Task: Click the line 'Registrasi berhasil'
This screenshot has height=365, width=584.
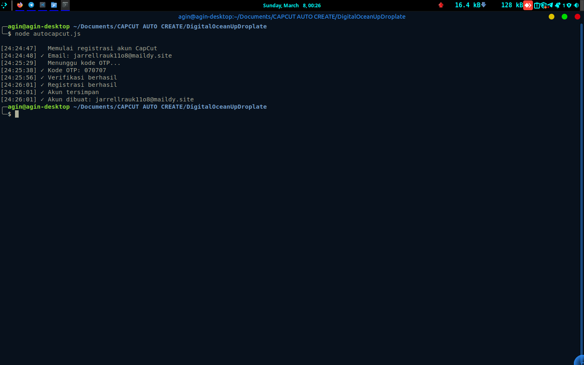Action: (x=82, y=85)
